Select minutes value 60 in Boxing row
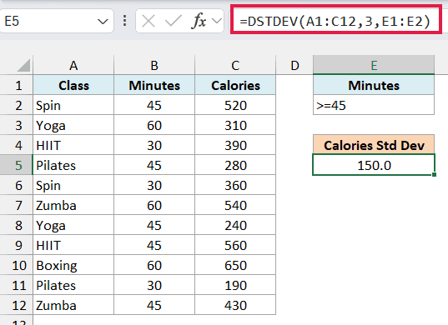Viewport: 448px width, 325px height. pyautogui.click(x=154, y=265)
